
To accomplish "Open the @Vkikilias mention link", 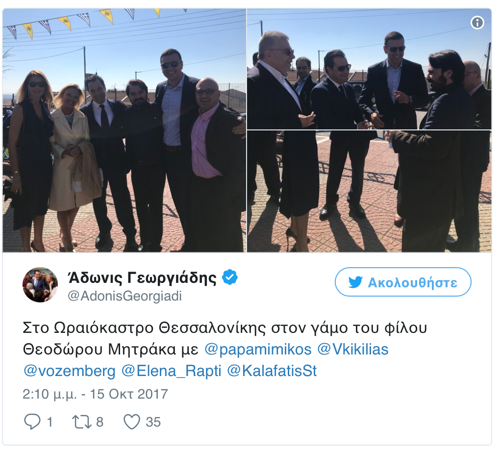I will coord(353,349).
